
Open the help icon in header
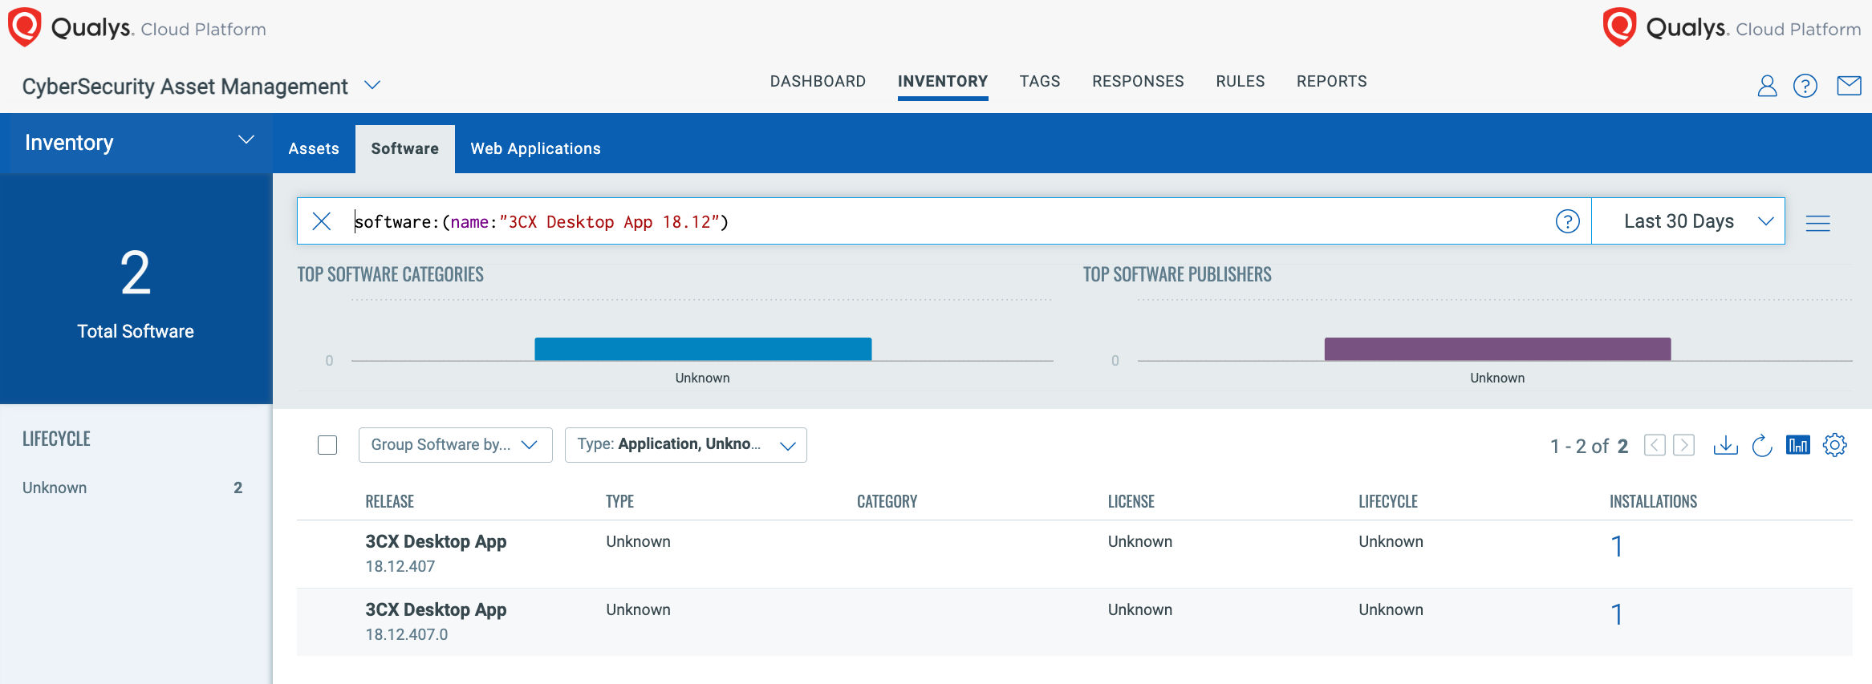coord(1805,86)
